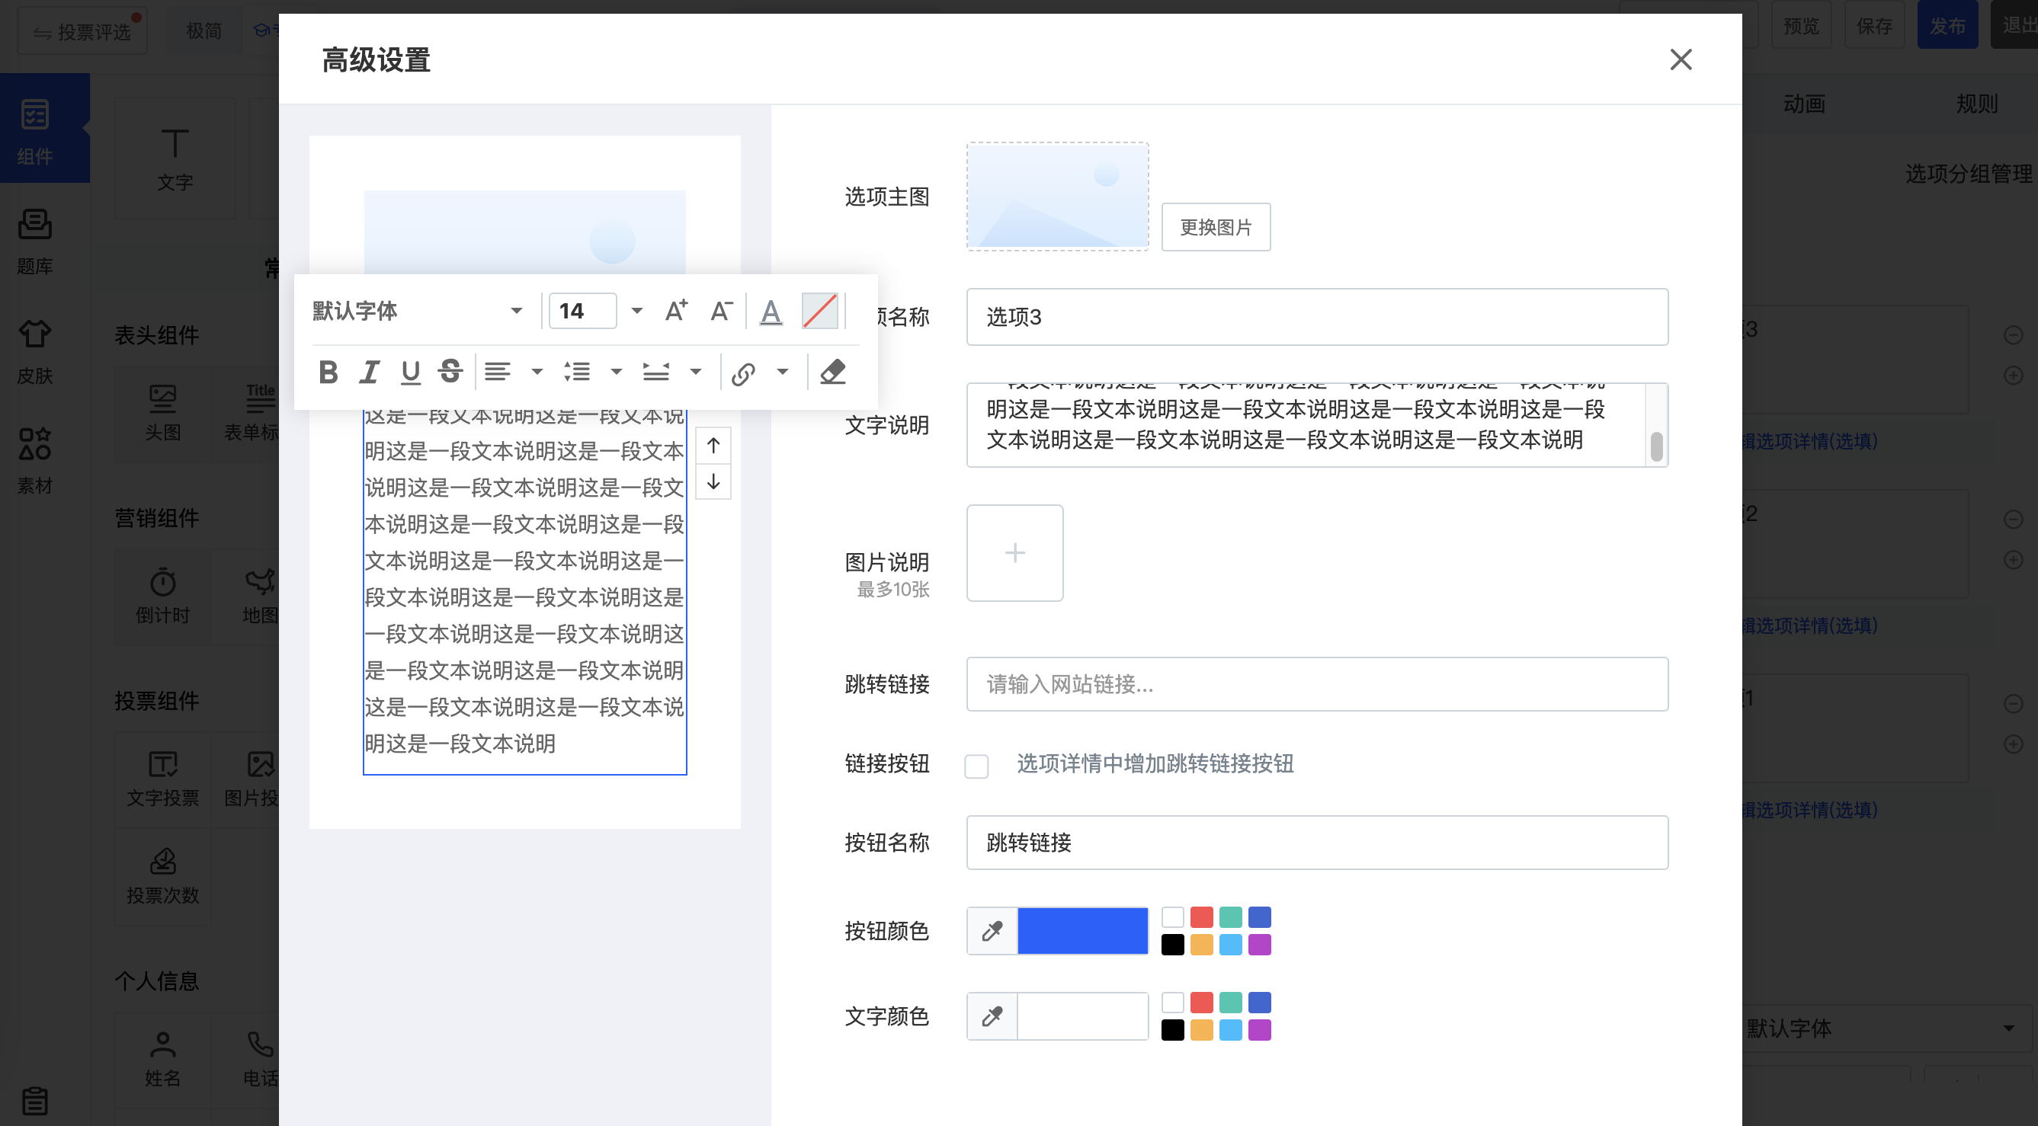Select the 姓名 component
The height and width of the screenshot is (1126, 2038).
point(163,1060)
